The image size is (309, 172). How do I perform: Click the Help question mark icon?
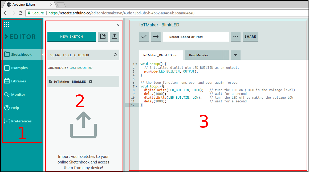7,108
